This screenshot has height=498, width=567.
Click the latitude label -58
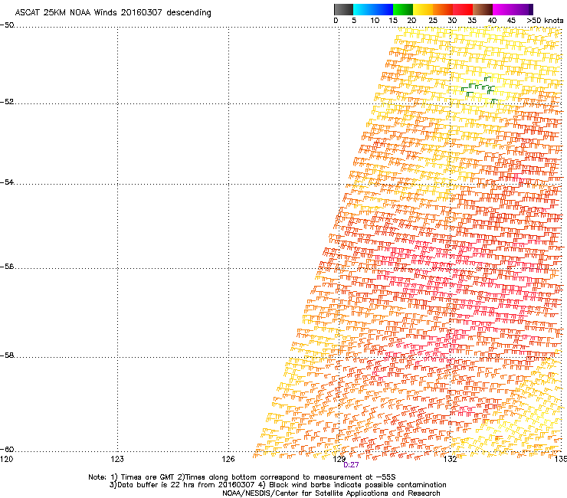pyautogui.click(x=7, y=355)
